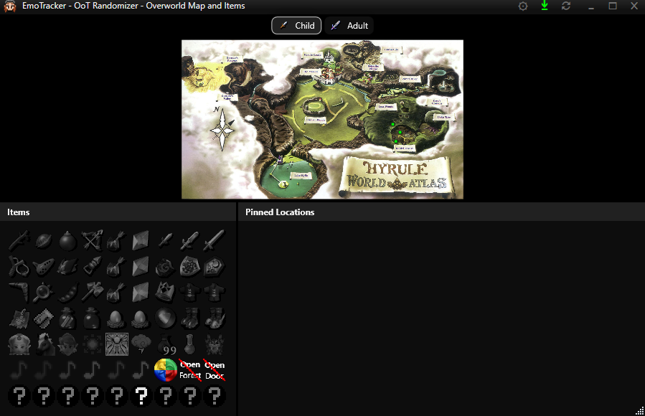
Task: Select the Megaton Hammer item icon
Action: pos(92,292)
